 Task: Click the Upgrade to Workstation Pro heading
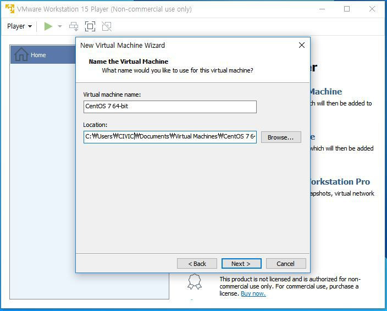(340, 182)
